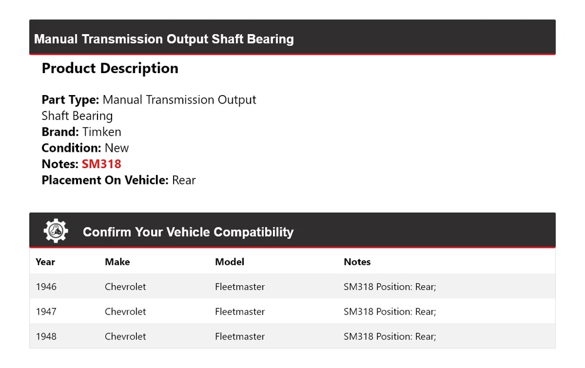Click the notes cell in the 1948 row
This screenshot has width=585, height=368.
tap(389, 336)
